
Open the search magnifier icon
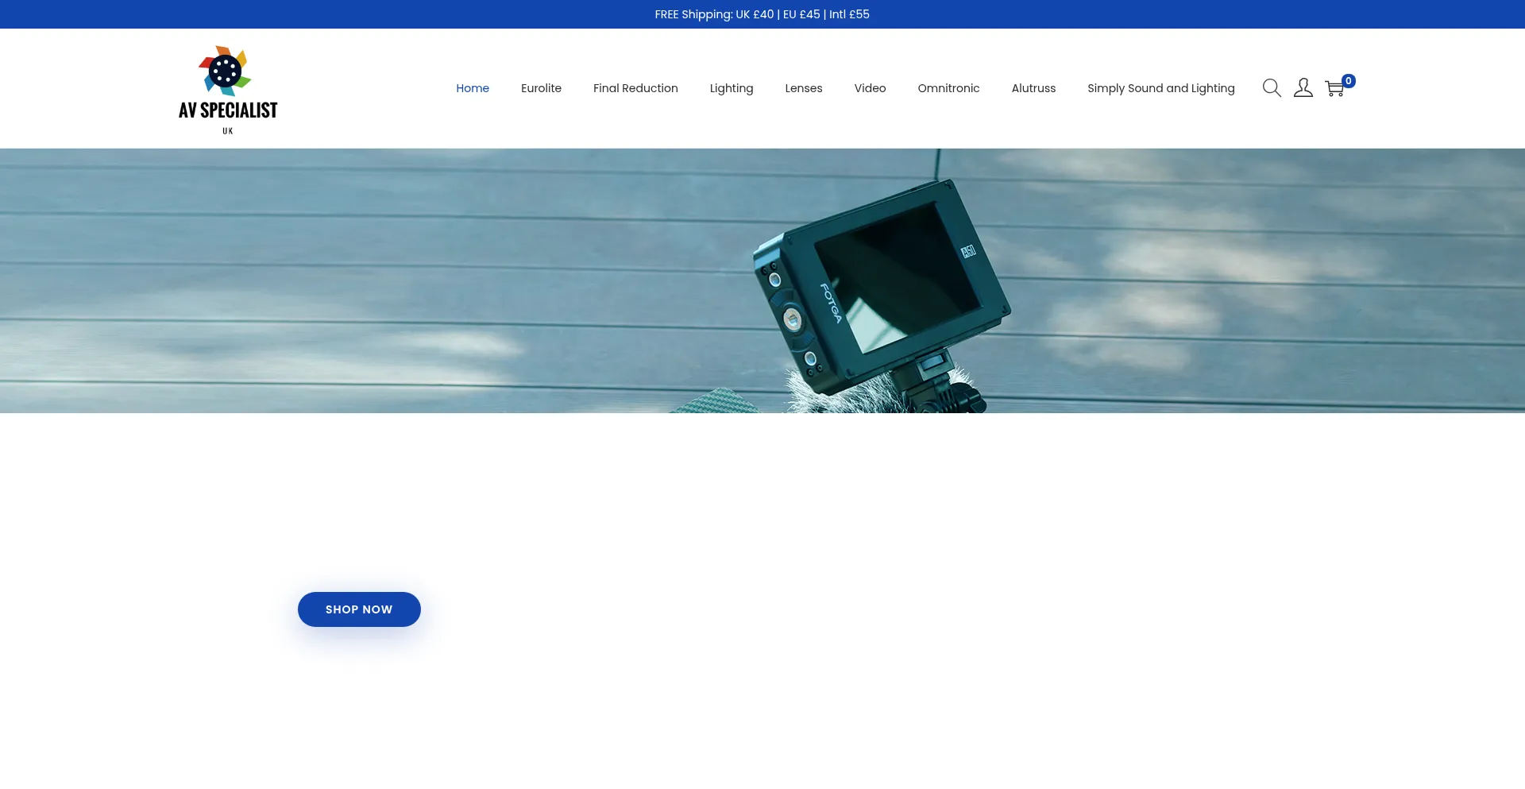(x=1272, y=88)
